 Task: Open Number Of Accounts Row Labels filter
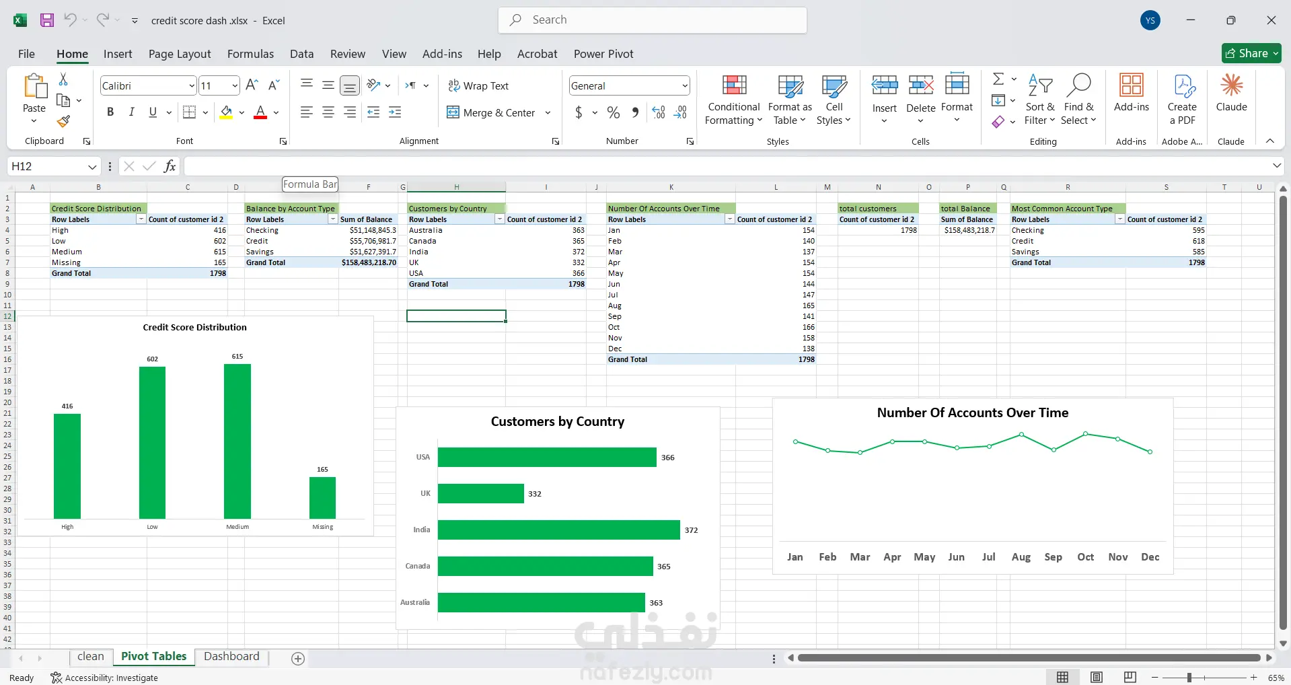pyautogui.click(x=730, y=219)
